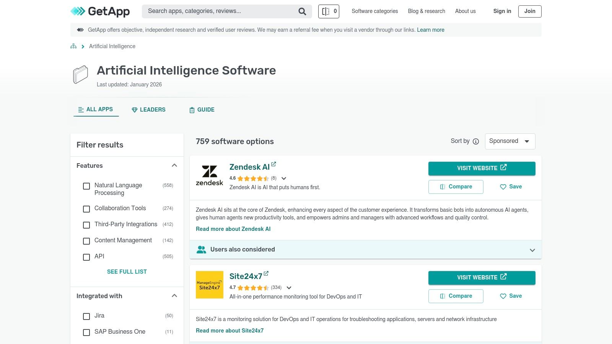
Task: Open Site24x7 external link icon
Action: (266, 274)
